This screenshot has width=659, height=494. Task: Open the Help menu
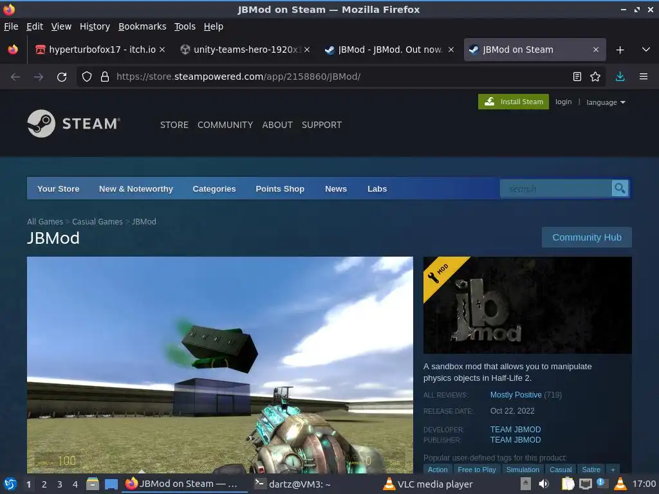(x=214, y=26)
